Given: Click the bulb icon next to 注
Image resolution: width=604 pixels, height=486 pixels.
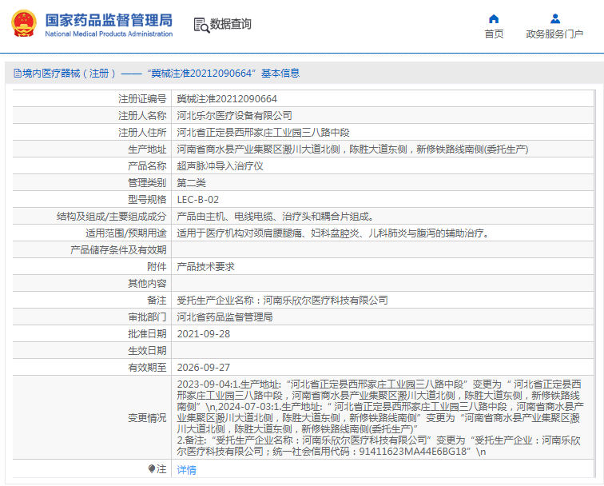Looking at the screenshot, I should (x=151, y=469).
